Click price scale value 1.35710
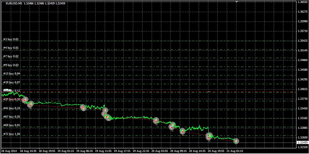 303,31
